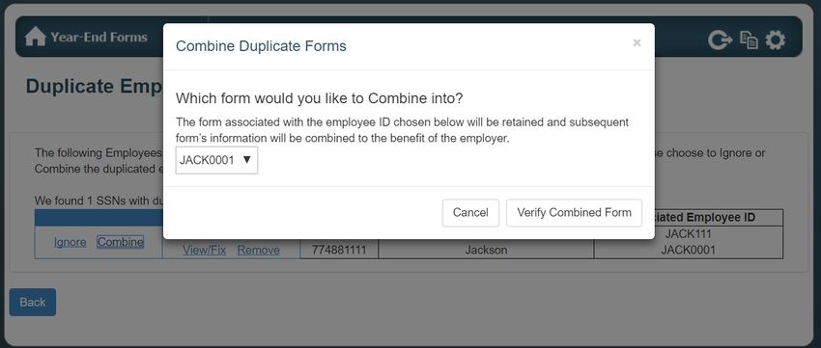Select the Ignore link for the duplicate
The height and width of the screenshot is (348, 821).
click(71, 242)
